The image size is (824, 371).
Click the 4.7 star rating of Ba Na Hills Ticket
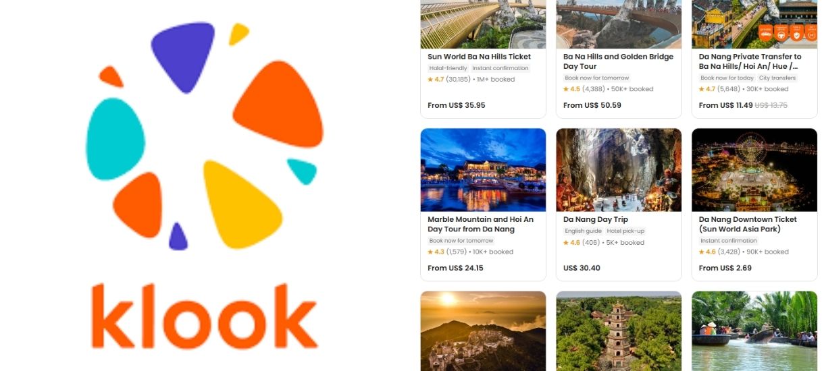click(x=436, y=80)
